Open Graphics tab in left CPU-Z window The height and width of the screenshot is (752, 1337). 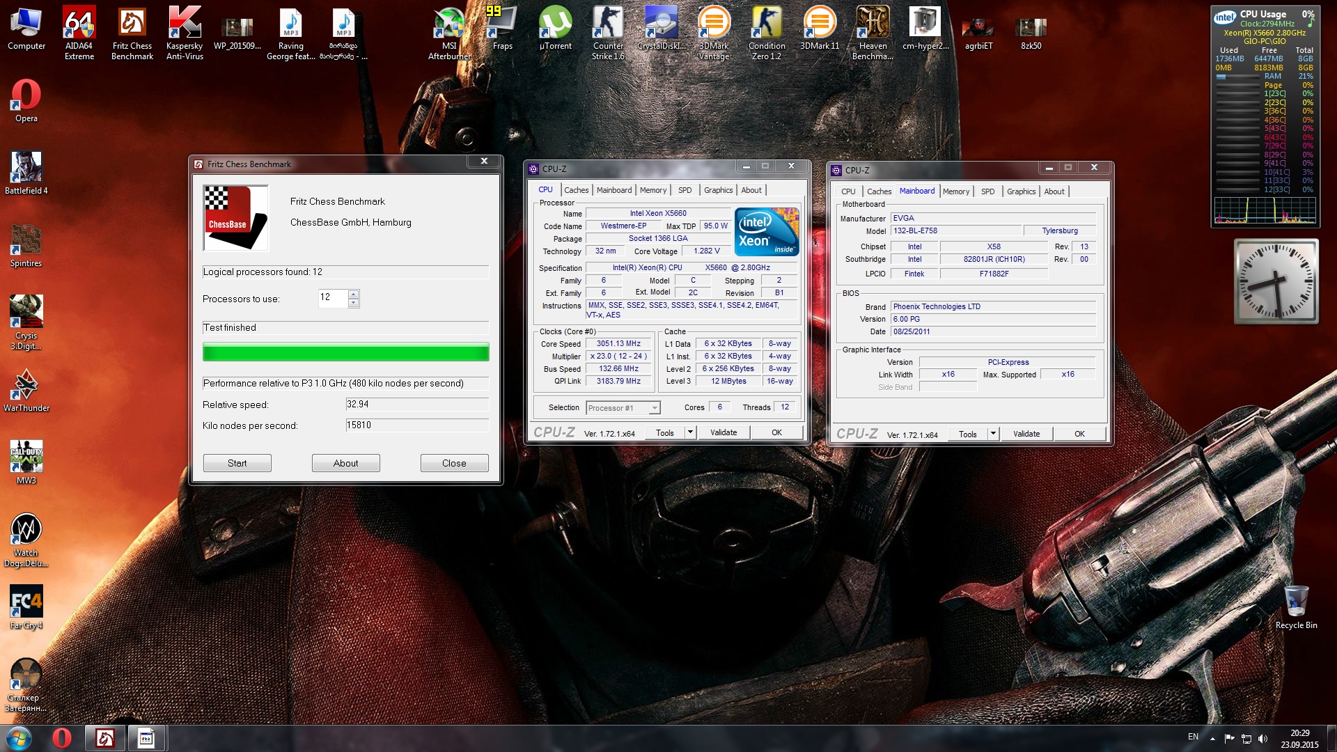pyautogui.click(x=718, y=190)
